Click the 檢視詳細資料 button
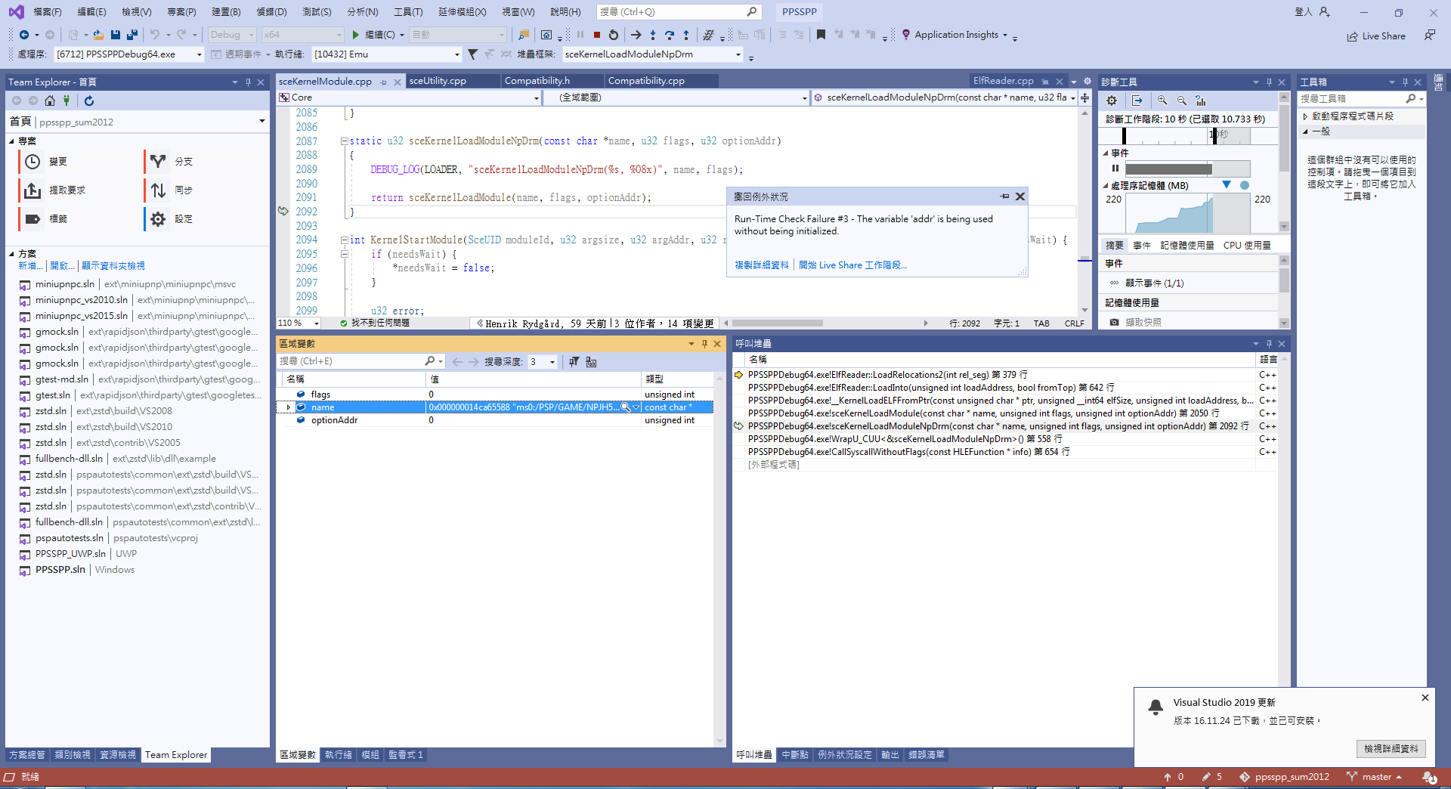 click(x=1391, y=749)
